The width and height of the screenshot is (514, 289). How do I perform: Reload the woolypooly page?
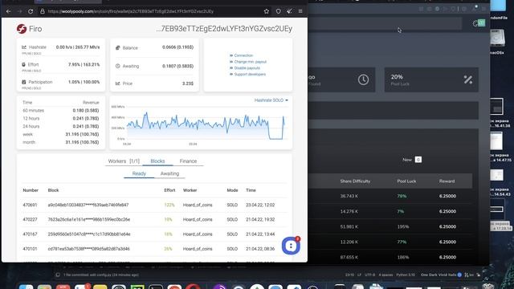31,11
